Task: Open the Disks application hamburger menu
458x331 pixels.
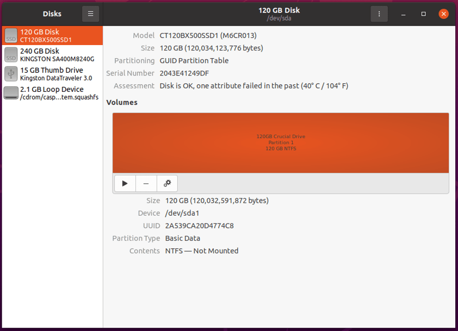Action: (90, 14)
